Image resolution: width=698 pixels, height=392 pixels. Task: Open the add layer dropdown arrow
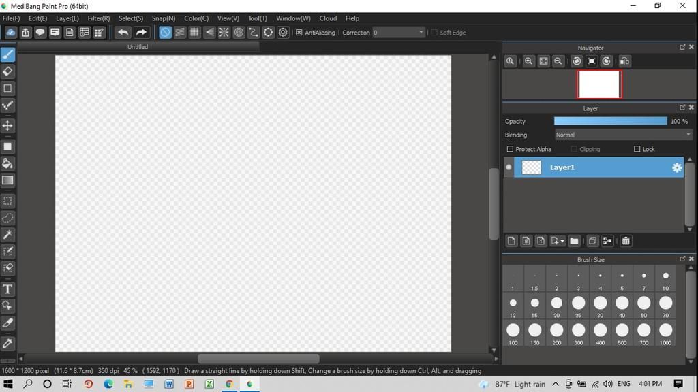[562, 241]
